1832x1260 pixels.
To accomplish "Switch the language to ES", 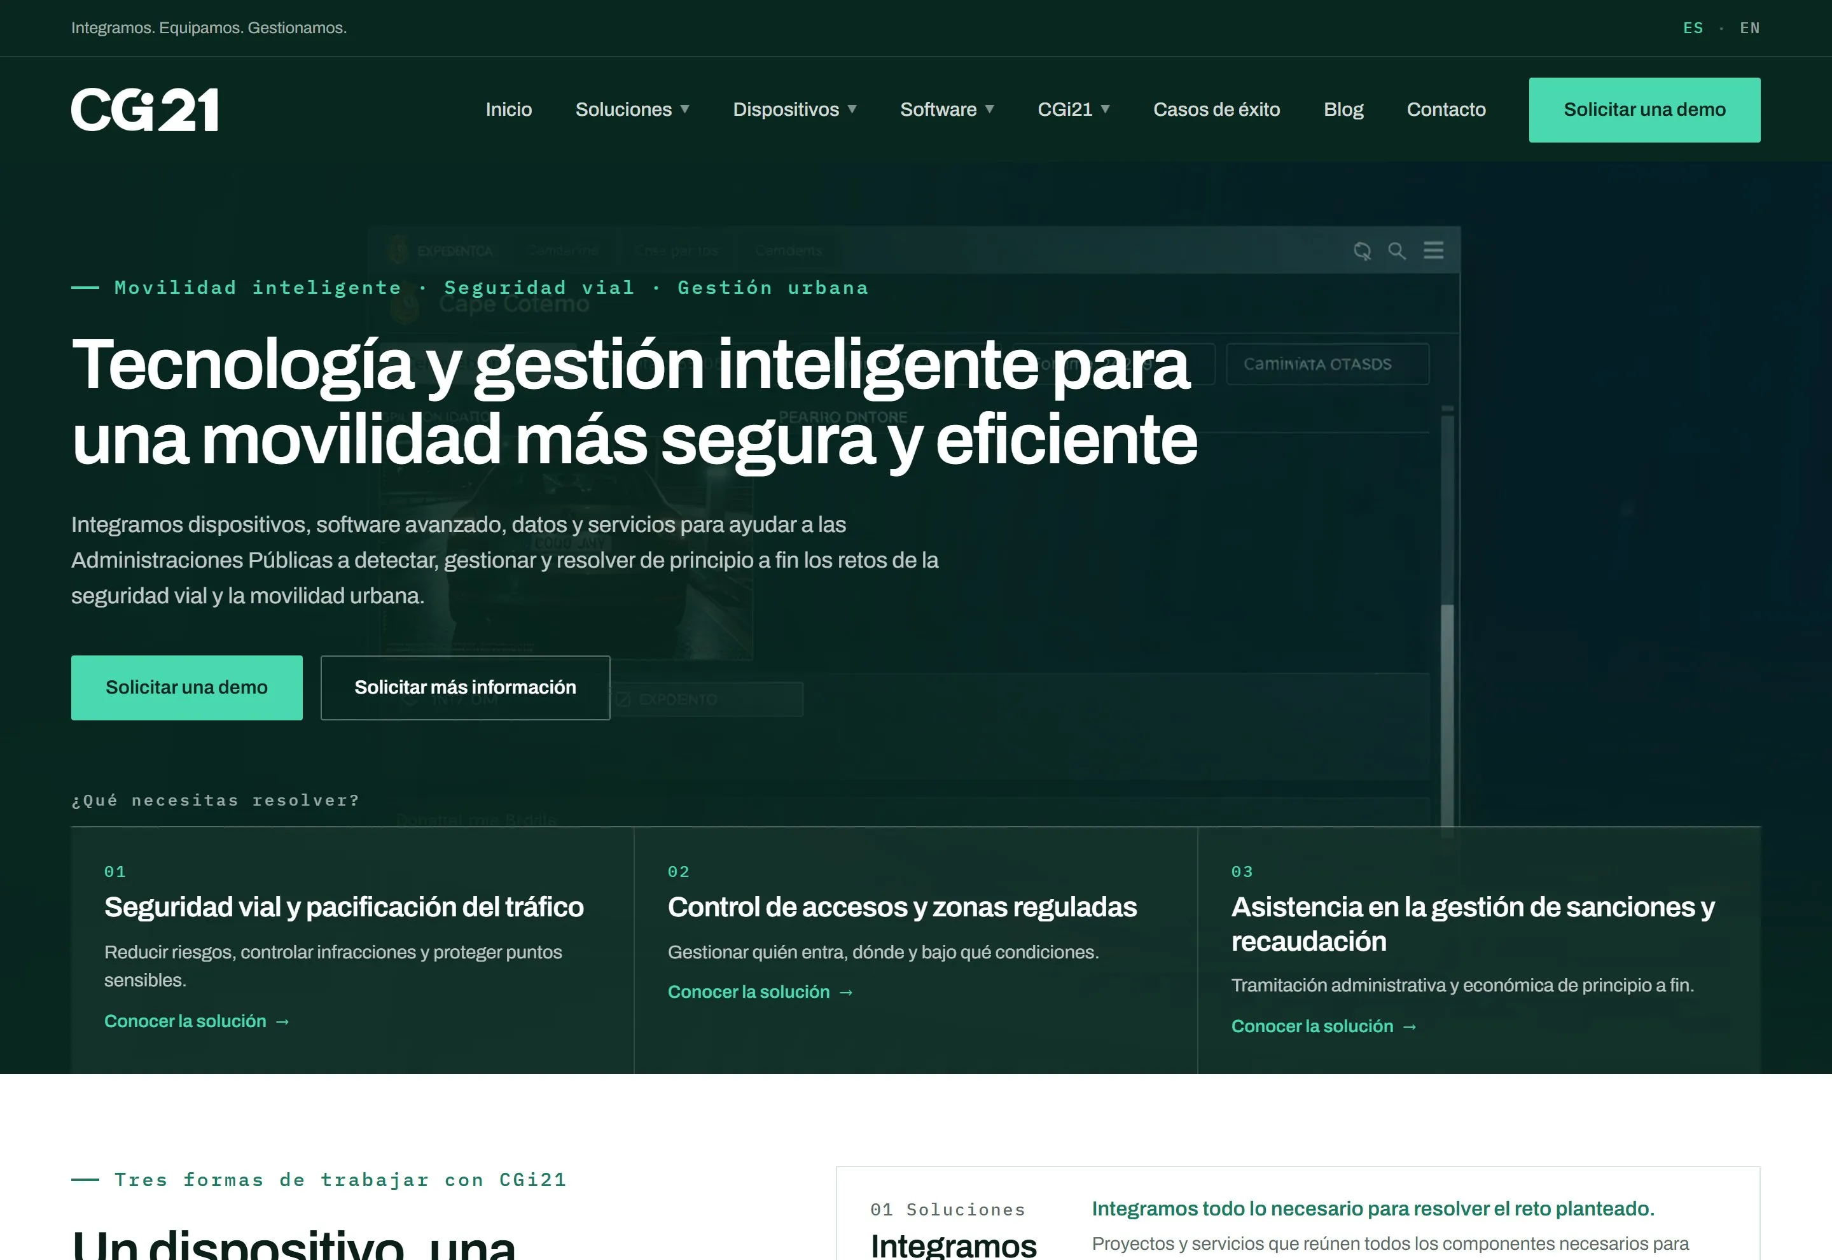I will pyautogui.click(x=1692, y=27).
